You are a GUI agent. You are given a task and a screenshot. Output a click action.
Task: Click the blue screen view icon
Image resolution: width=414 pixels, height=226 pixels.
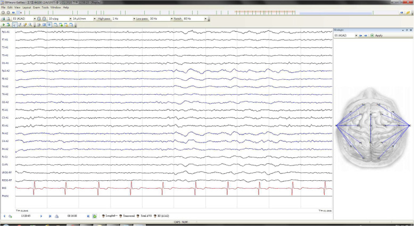coord(44,25)
